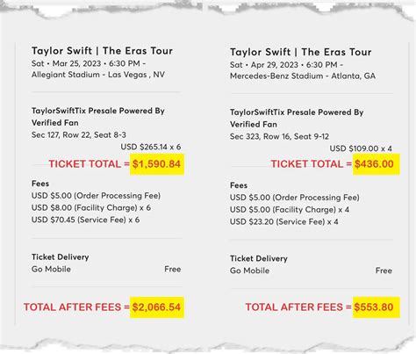This screenshot has width=416, height=354.
Task: Click Go Mobile delivery on left receipt
Action: 51,269
